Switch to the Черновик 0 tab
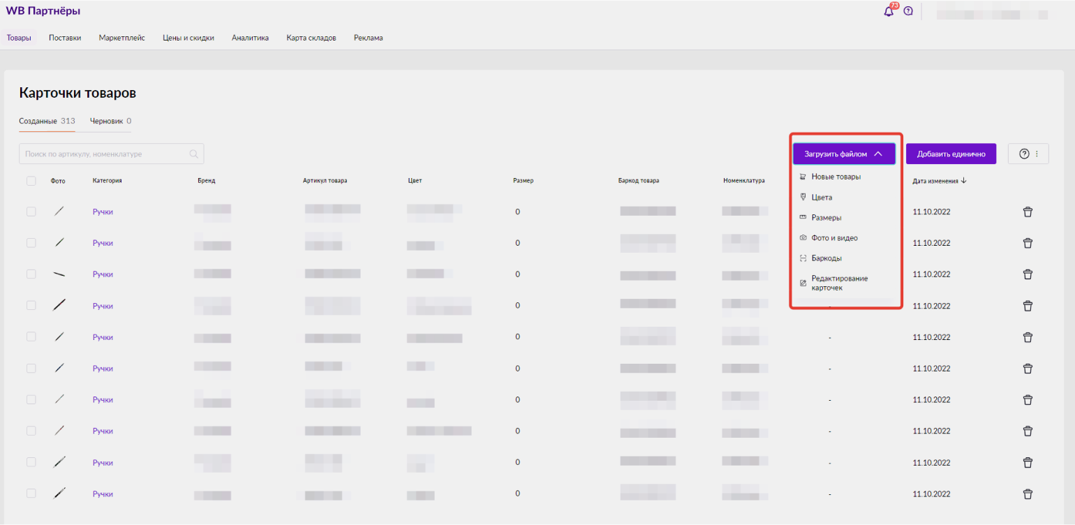The width and height of the screenshot is (1075, 525). coord(110,121)
